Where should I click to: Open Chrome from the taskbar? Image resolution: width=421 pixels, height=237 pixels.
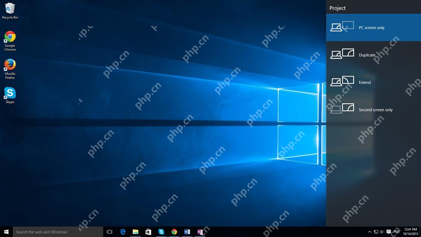[x=174, y=232]
